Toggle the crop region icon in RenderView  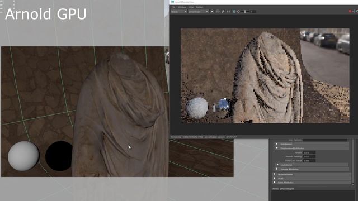tap(218, 11)
